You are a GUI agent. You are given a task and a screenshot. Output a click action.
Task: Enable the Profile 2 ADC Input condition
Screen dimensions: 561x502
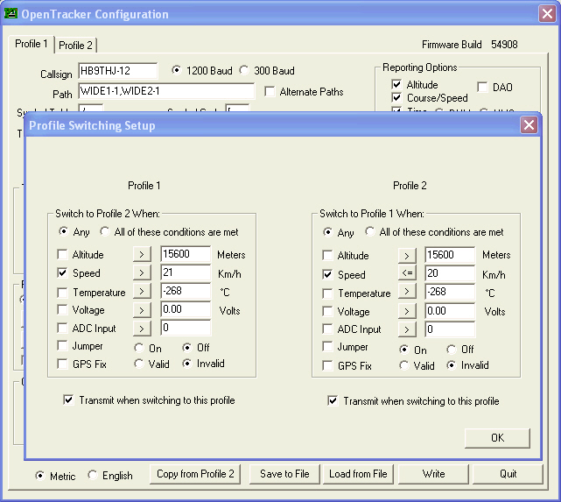327,329
